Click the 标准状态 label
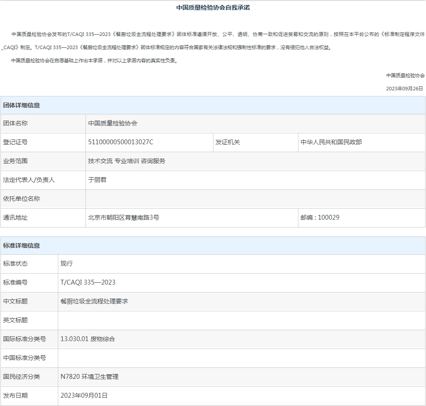 (x=15, y=264)
